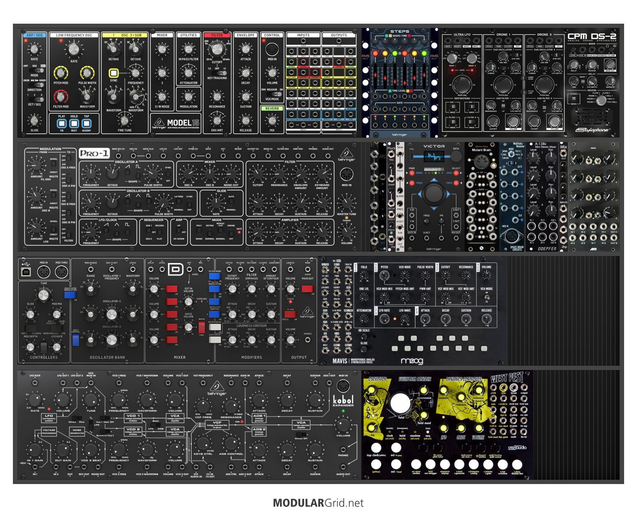Toggle the A-440 switch on Model D
This screenshot has width=637, height=512.
point(290,315)
